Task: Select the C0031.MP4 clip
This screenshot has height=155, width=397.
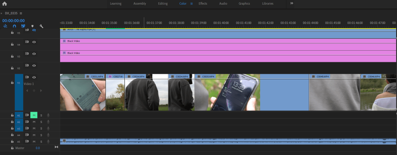Action: pyautogui.click(x=83, y=92)
